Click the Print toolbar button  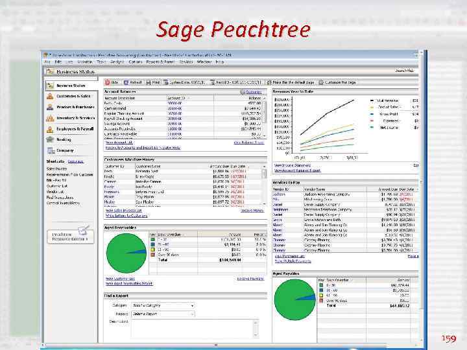tap(153, 82)
